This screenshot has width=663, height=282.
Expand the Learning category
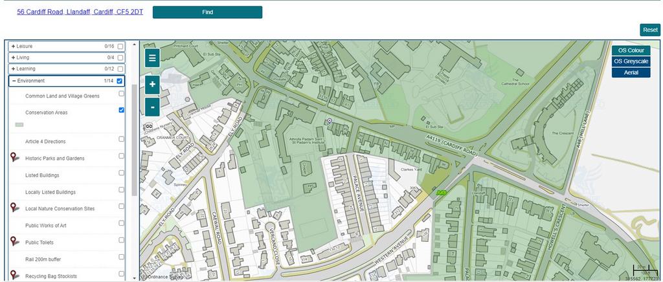13,69
